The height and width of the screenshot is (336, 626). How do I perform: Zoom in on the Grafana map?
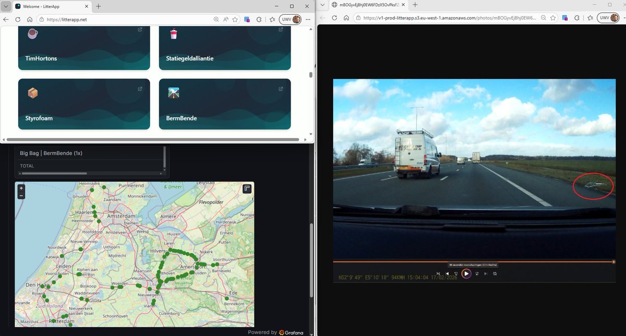tap(21, 188)
